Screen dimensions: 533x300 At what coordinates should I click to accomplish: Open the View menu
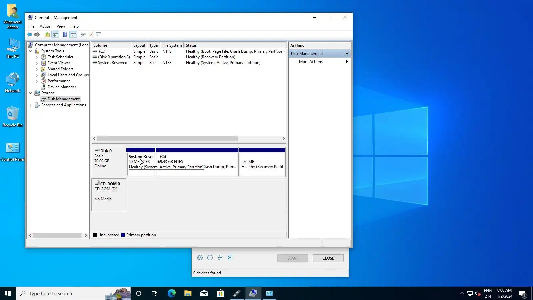[61, 26]
